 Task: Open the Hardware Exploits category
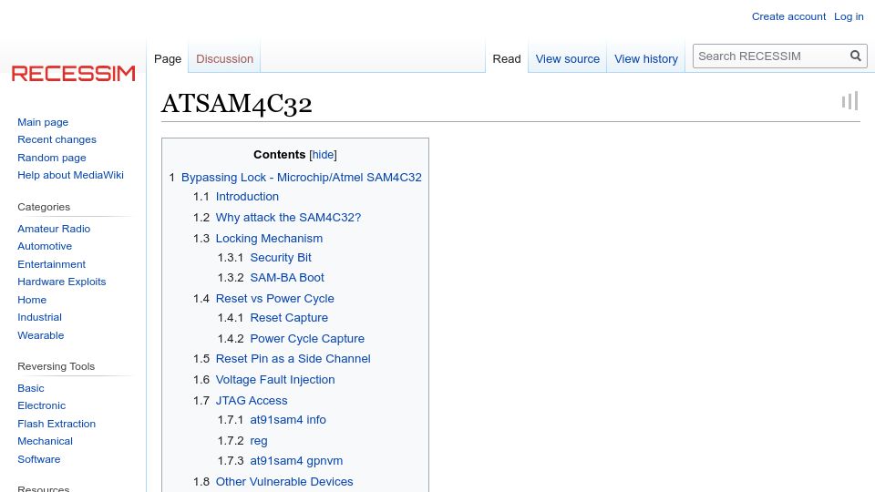[x=61, y=282]
